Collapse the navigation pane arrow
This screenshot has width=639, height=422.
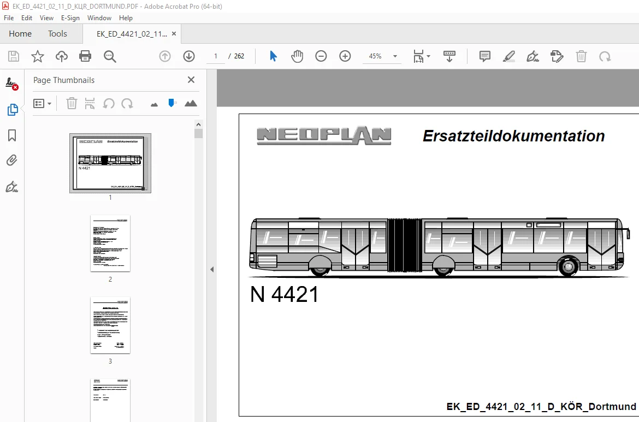point(212,269)
